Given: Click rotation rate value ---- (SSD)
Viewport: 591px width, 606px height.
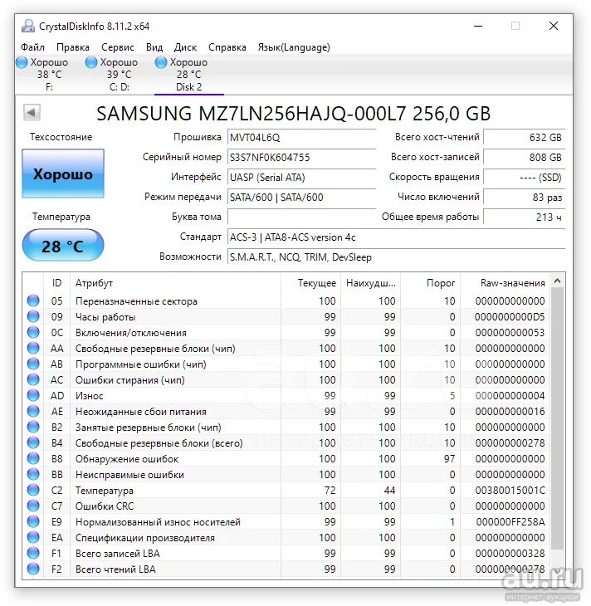Looking at the screenshot, I should (524, 178).
